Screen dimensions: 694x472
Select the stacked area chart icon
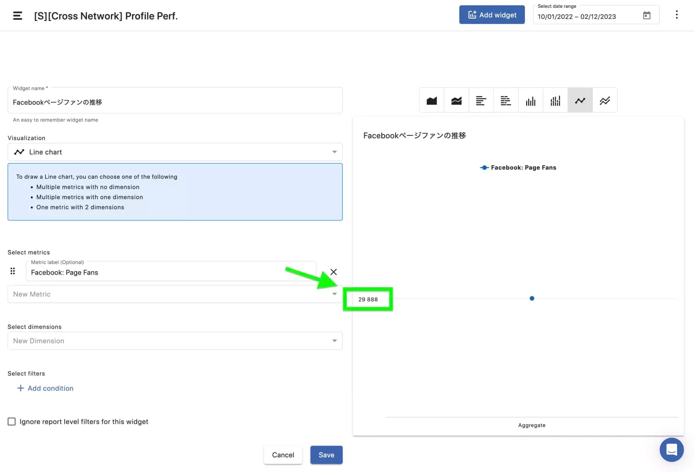[456, 101]
